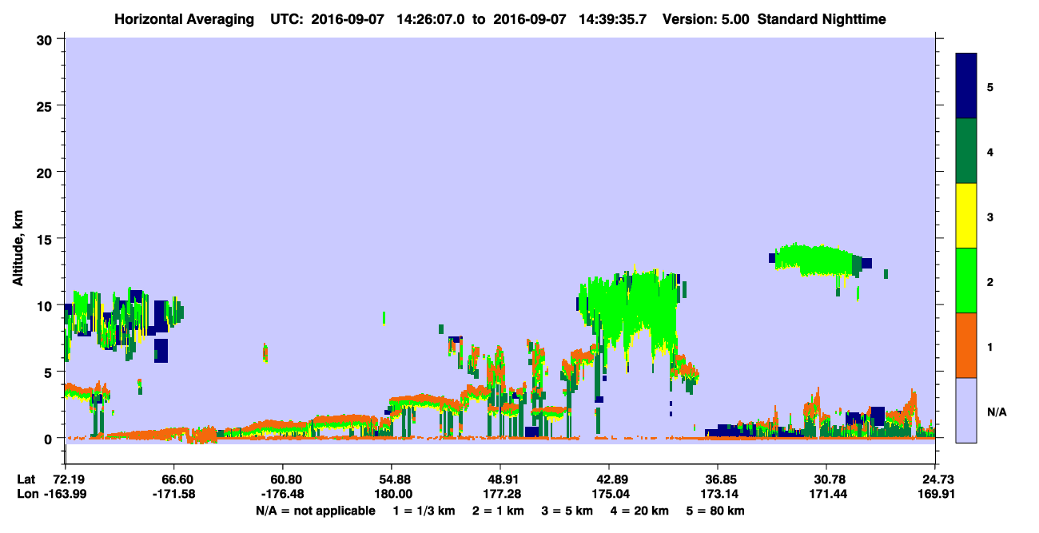Screen dimensions: 1039x533
Task: Click the lavender N/A color segment
Action: coord(966,410)
